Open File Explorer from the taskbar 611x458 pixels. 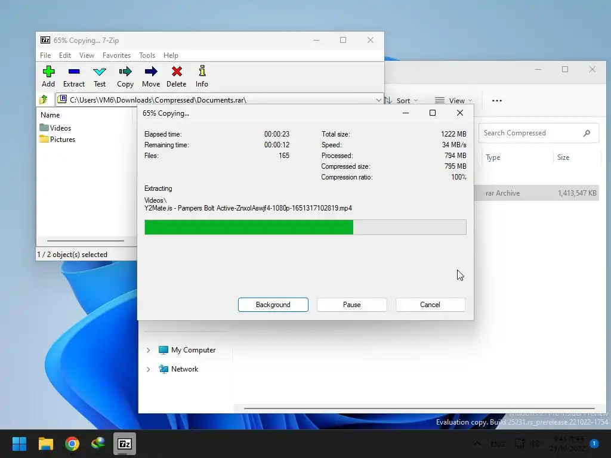coord(45,444)
